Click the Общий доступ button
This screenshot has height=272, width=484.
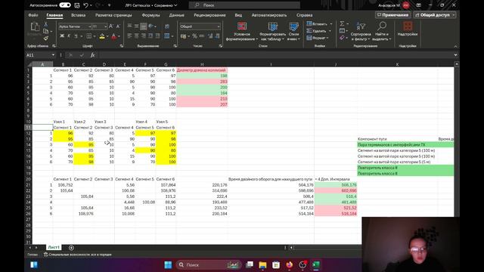[435, 15]
